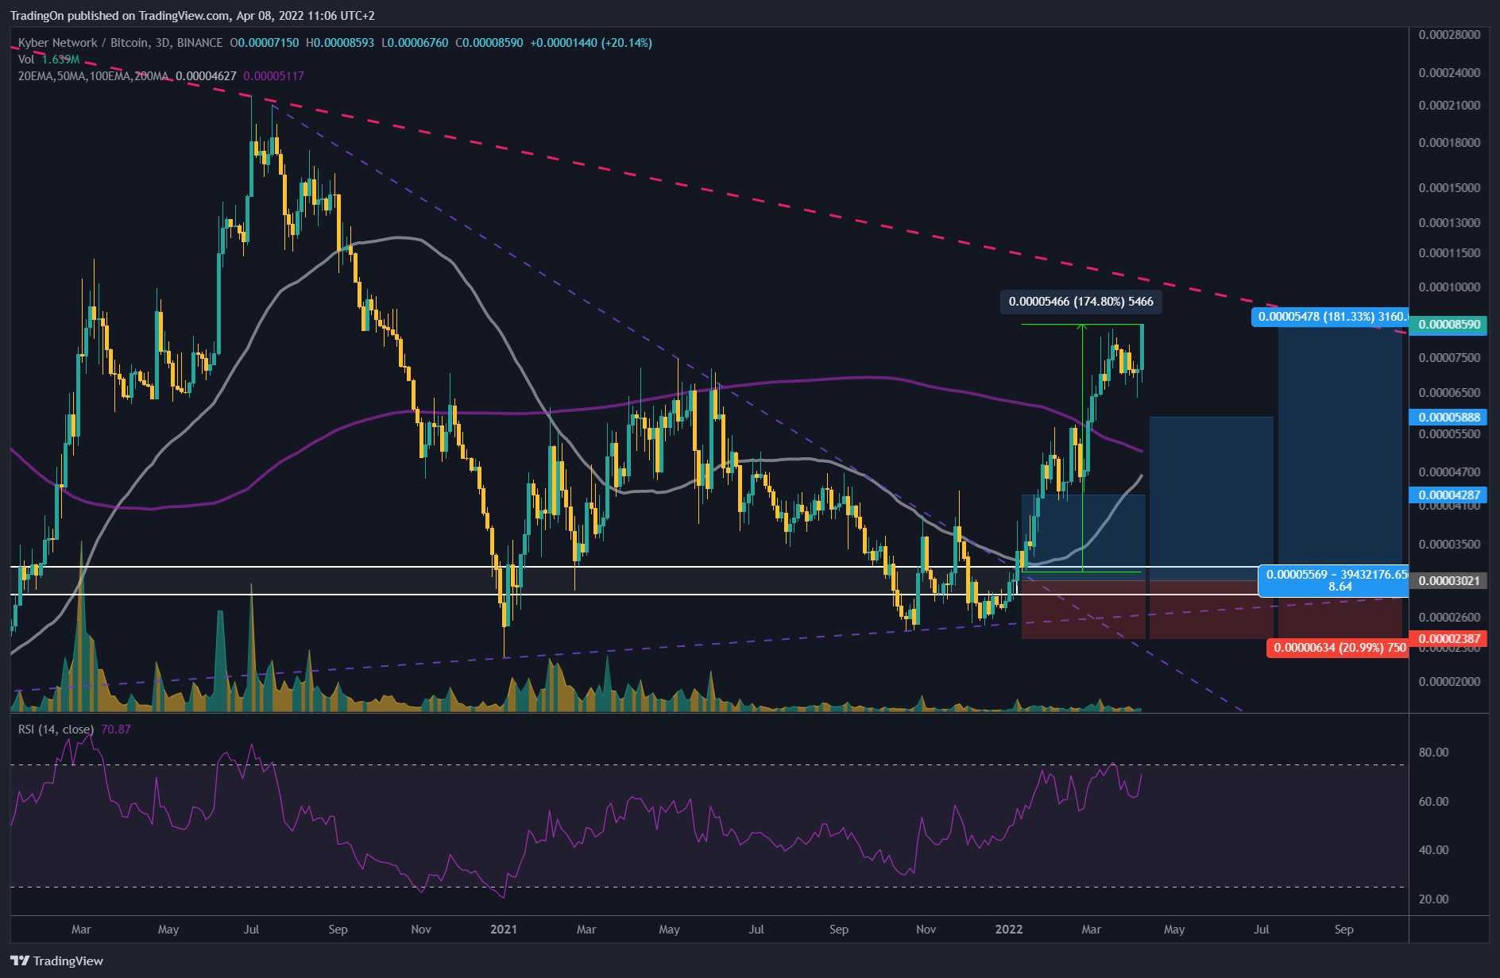
Task: Click the open price O0.00007150
Action: 266,42
